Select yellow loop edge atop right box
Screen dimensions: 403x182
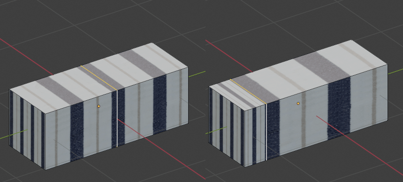tap(248, 92)
